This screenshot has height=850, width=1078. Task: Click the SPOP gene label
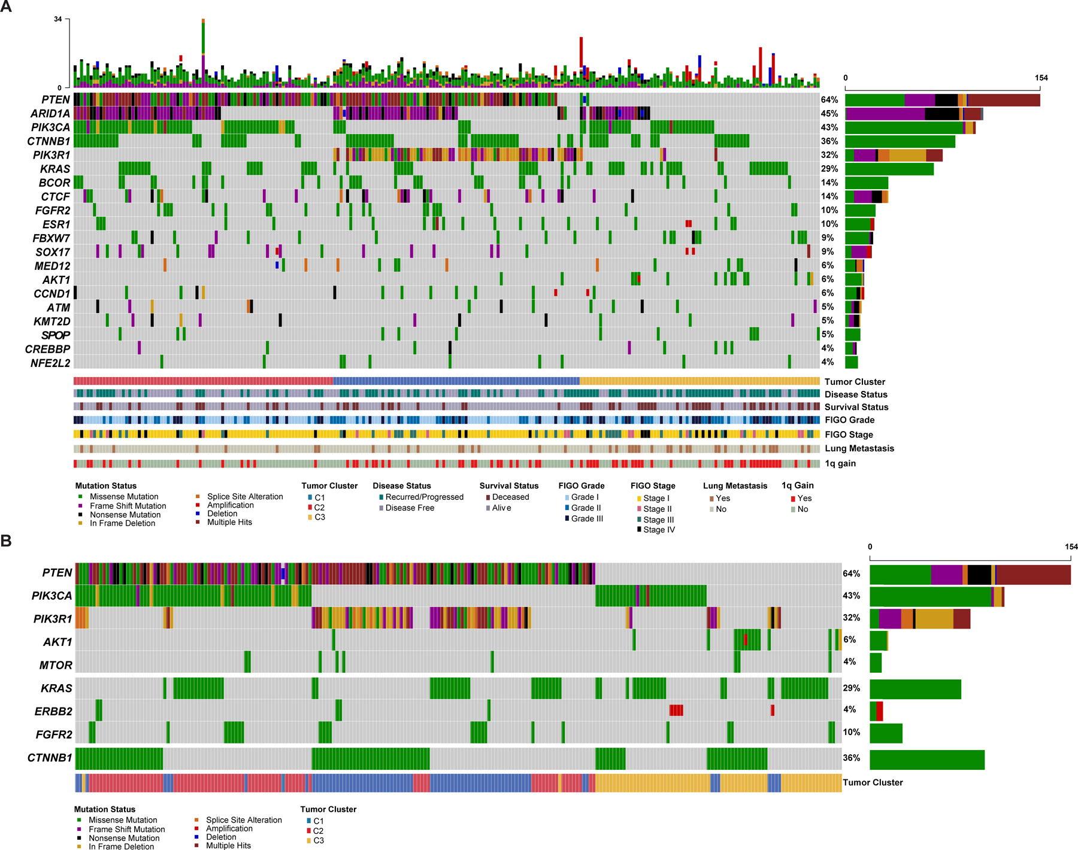coord(56,335)
